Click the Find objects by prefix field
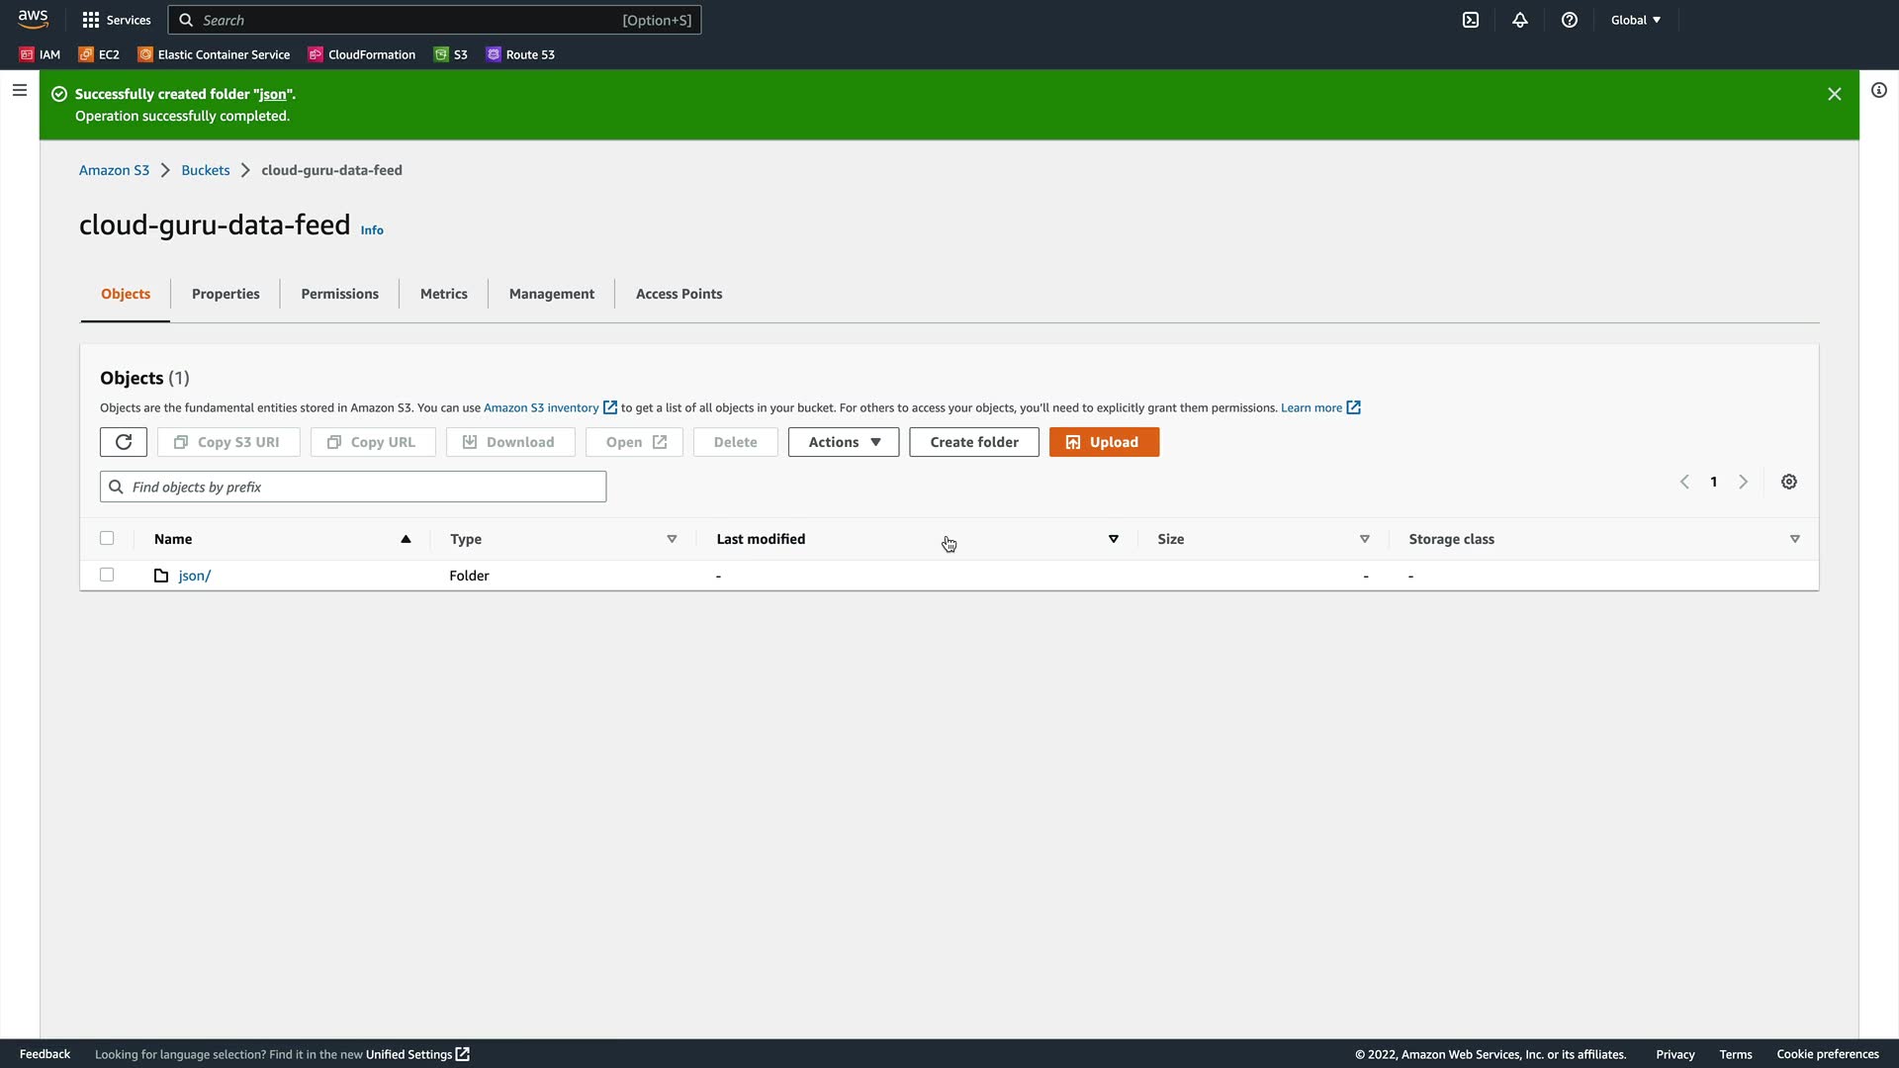The image size is (1899, 1068). pyautogui.click(x=353, y=487)
